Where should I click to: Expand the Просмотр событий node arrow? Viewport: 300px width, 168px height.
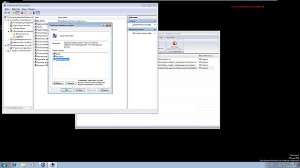pyautogui.click(x=8, y=26)
